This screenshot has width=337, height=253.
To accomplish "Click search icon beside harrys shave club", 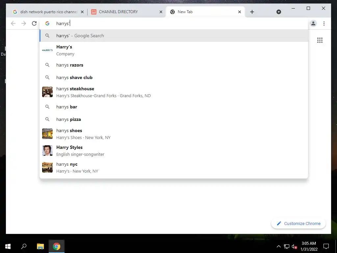I will (x=47, y=77).
